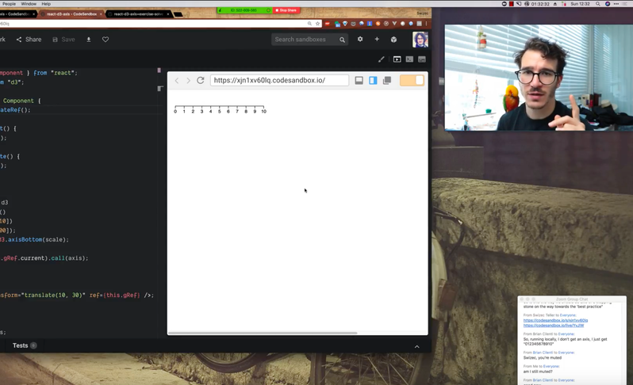Click the preview URL address field
The width and height of the screenshot is (633, 385).
coord(278,80)
